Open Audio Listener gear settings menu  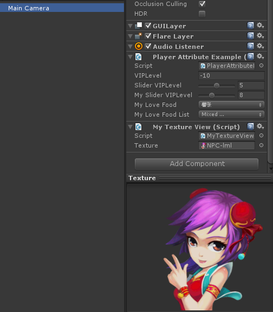click(x=260, y=46)
